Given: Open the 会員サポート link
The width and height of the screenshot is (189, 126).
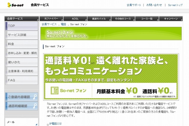Looking at the screenshot, I should [x=134, y=5].
